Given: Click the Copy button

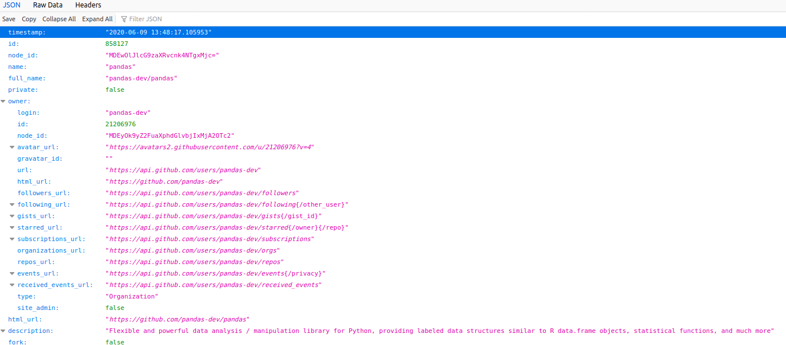Looking at the screenshot, I should (29, 19).
